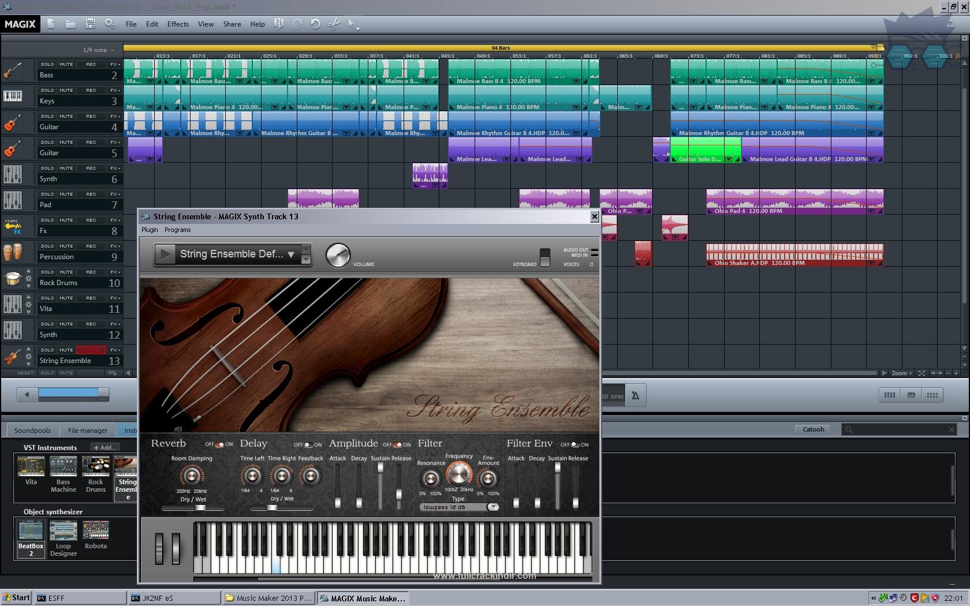
Task: Open FX menu for Vita track
Action: 115,298
